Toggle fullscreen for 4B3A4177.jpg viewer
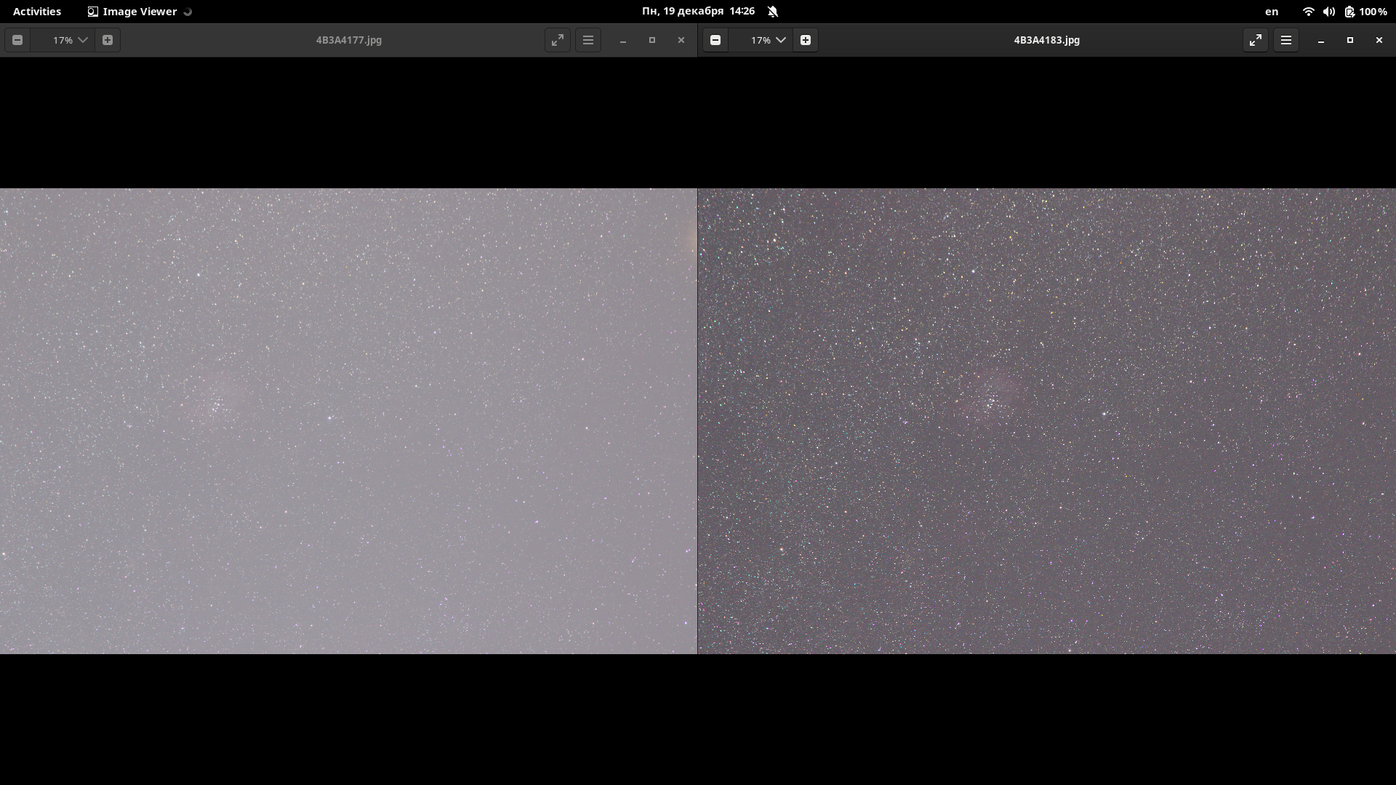Screen dimensions: 1396x785 [558, 40]
